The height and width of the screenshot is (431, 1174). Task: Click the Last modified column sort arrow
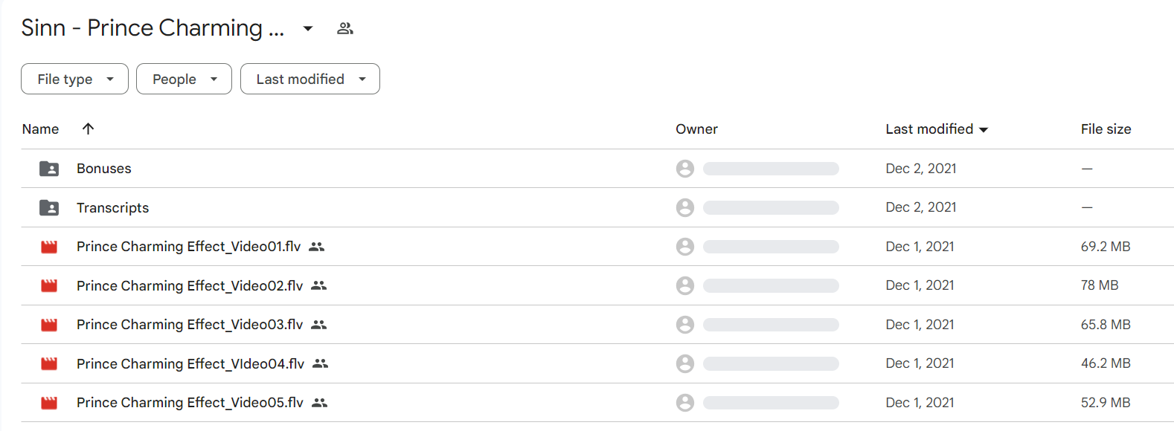coord(984,129)
